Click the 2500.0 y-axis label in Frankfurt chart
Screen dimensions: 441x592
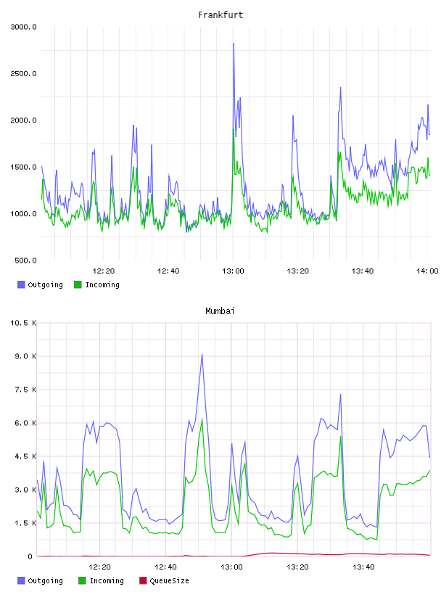click(23, 73)
